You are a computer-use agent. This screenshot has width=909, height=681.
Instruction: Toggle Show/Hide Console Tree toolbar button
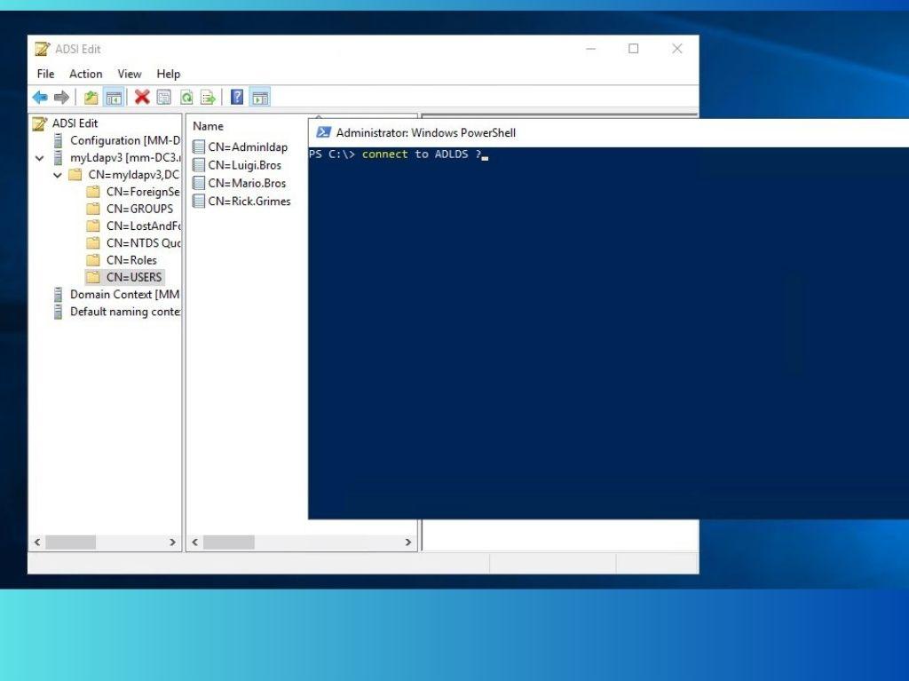click(x=114, y=97)
